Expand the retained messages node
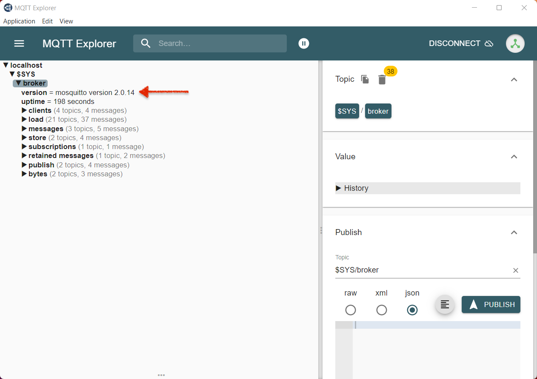537x379 pixels. click(x=24, y=155)
